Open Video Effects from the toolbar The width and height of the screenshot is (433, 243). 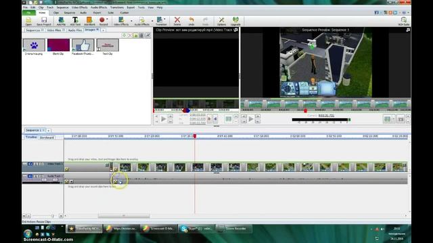pyautogui.click(x=121, y=21)
